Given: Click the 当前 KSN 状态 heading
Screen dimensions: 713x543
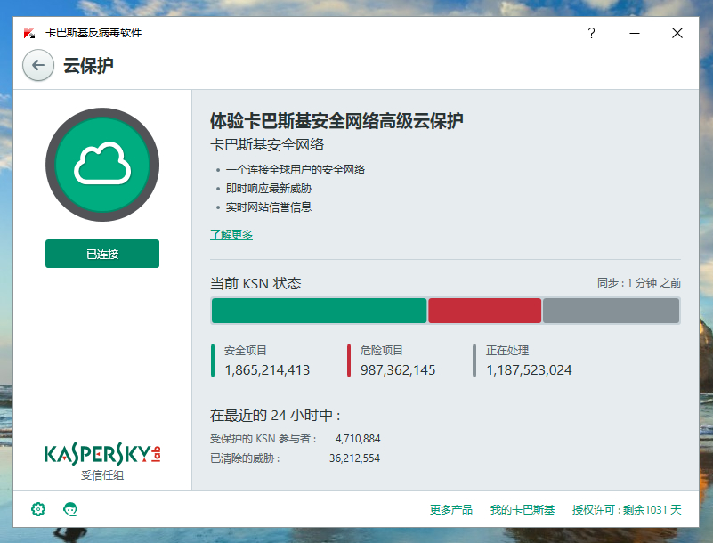Looking at the screenshot, I should tap(255, 283).
